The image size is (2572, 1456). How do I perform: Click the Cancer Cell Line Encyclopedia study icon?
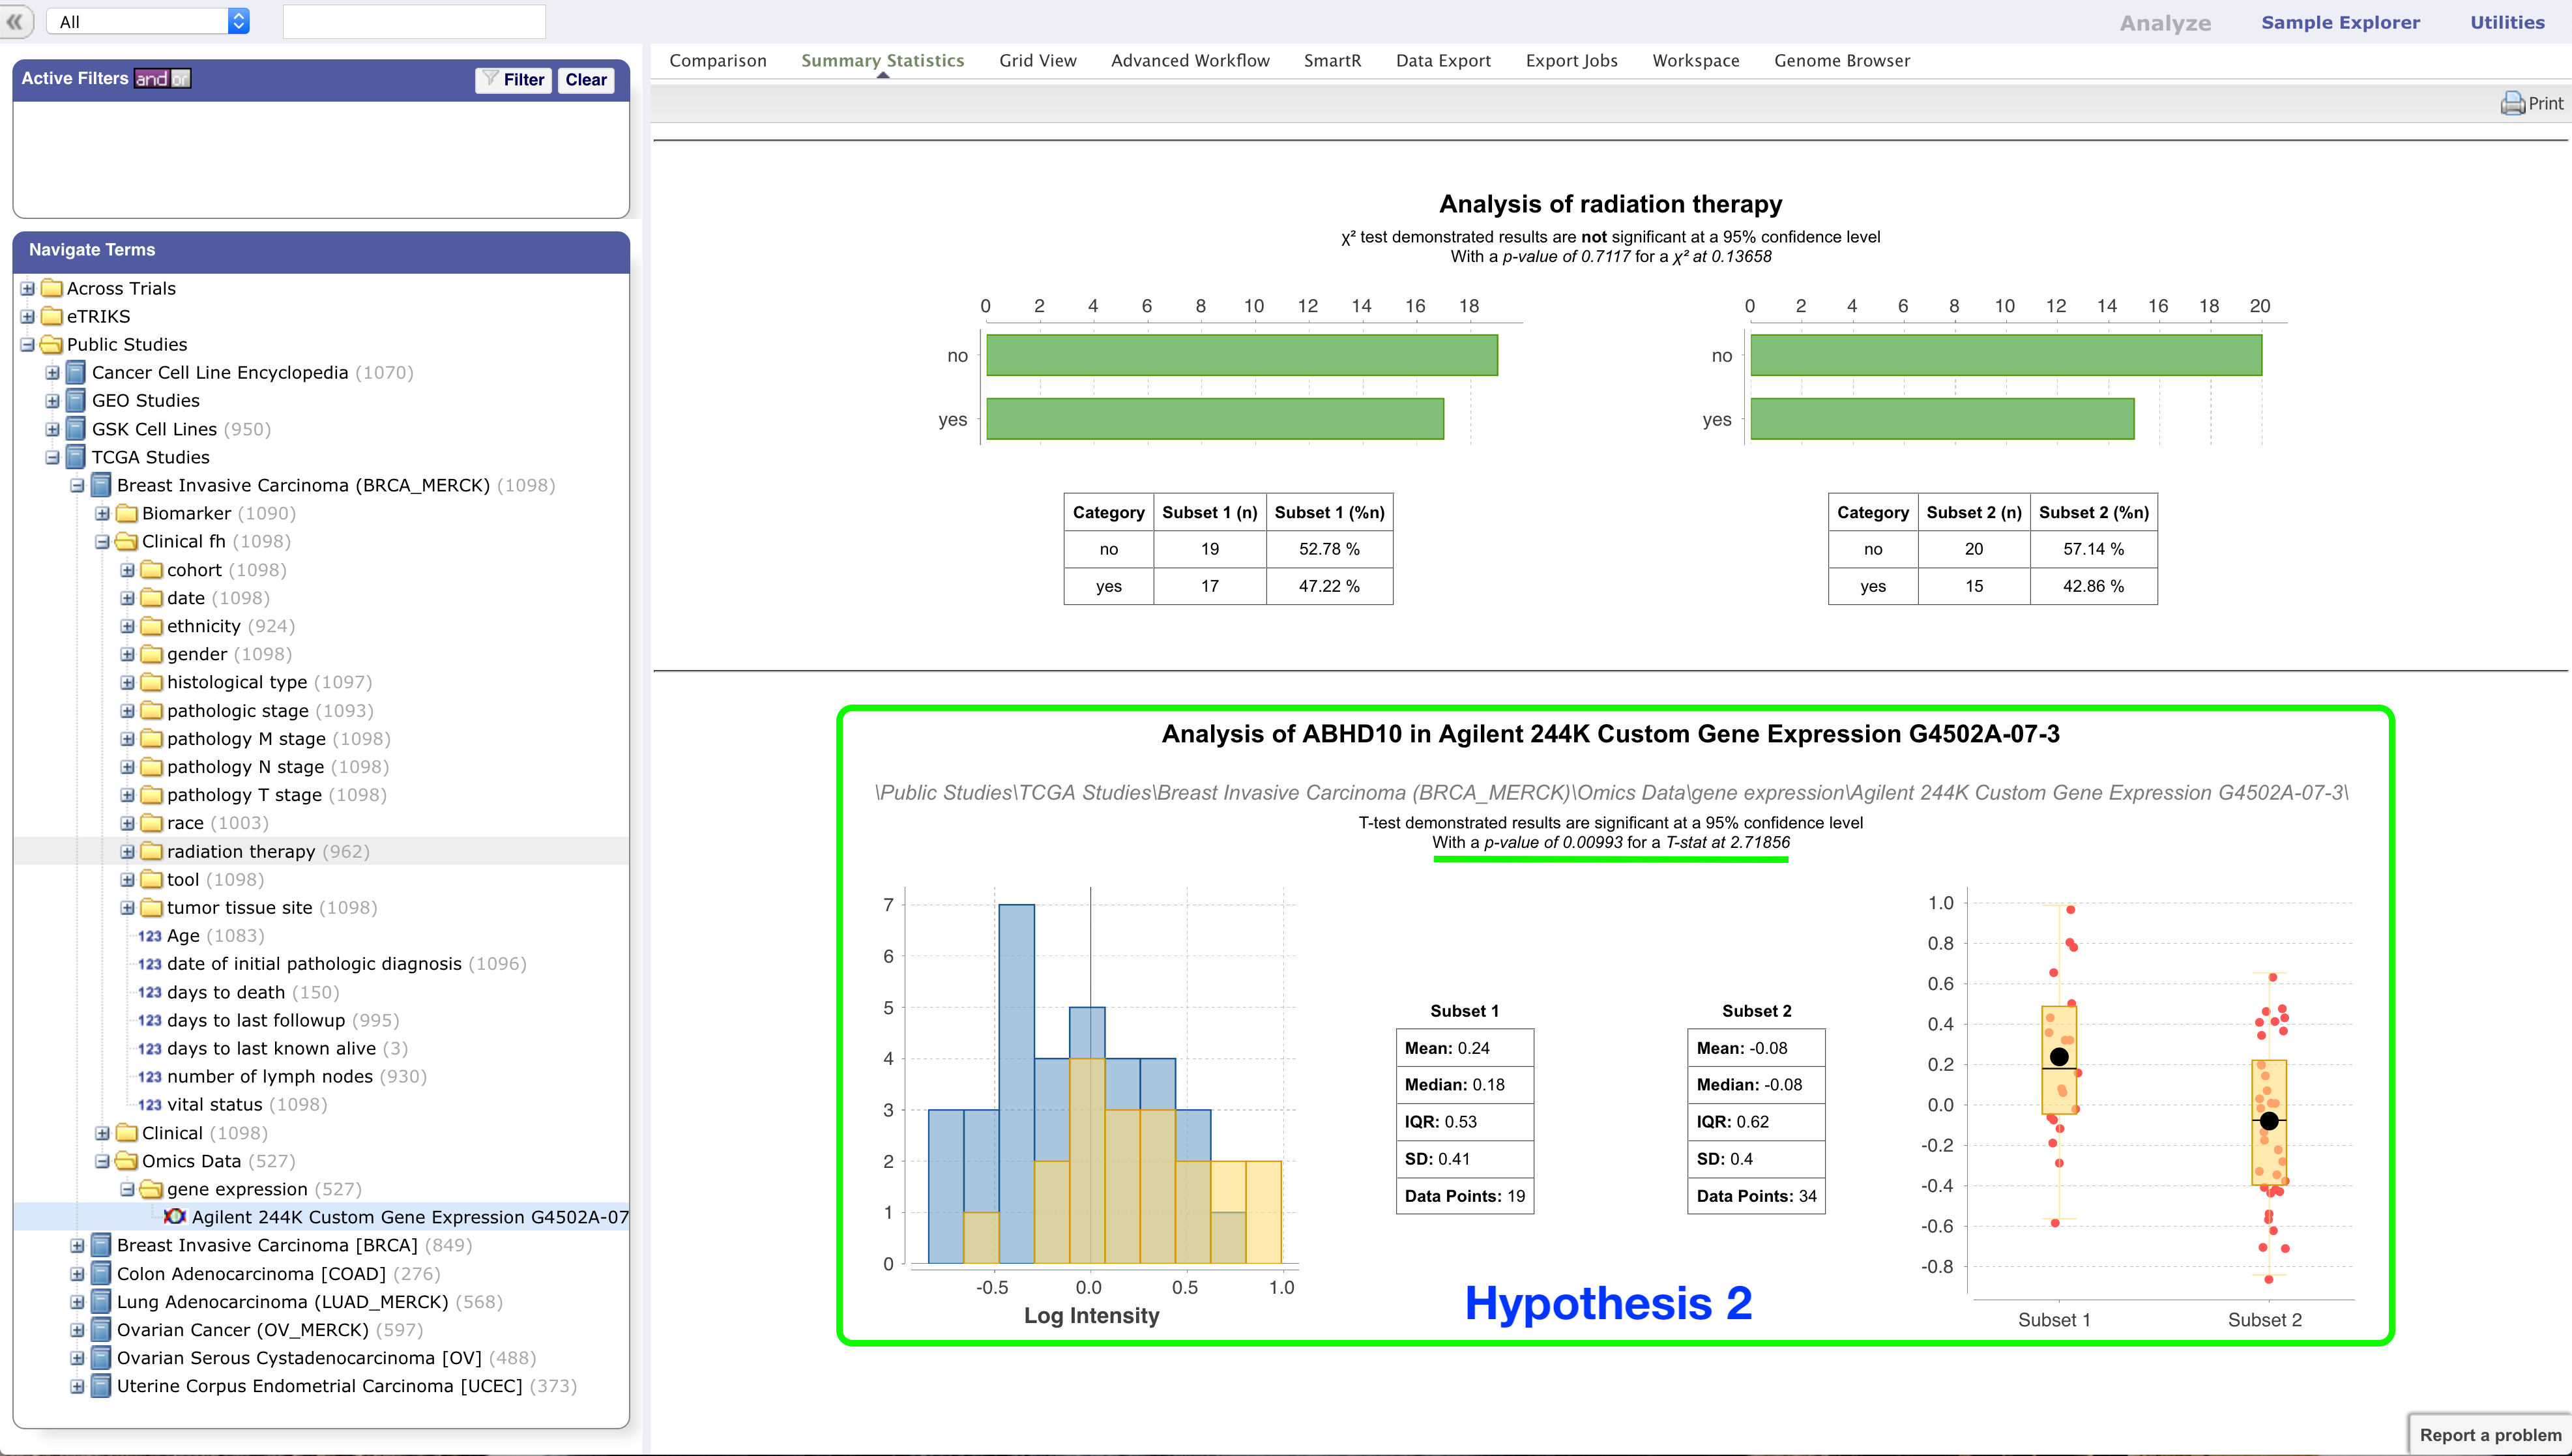76,373
